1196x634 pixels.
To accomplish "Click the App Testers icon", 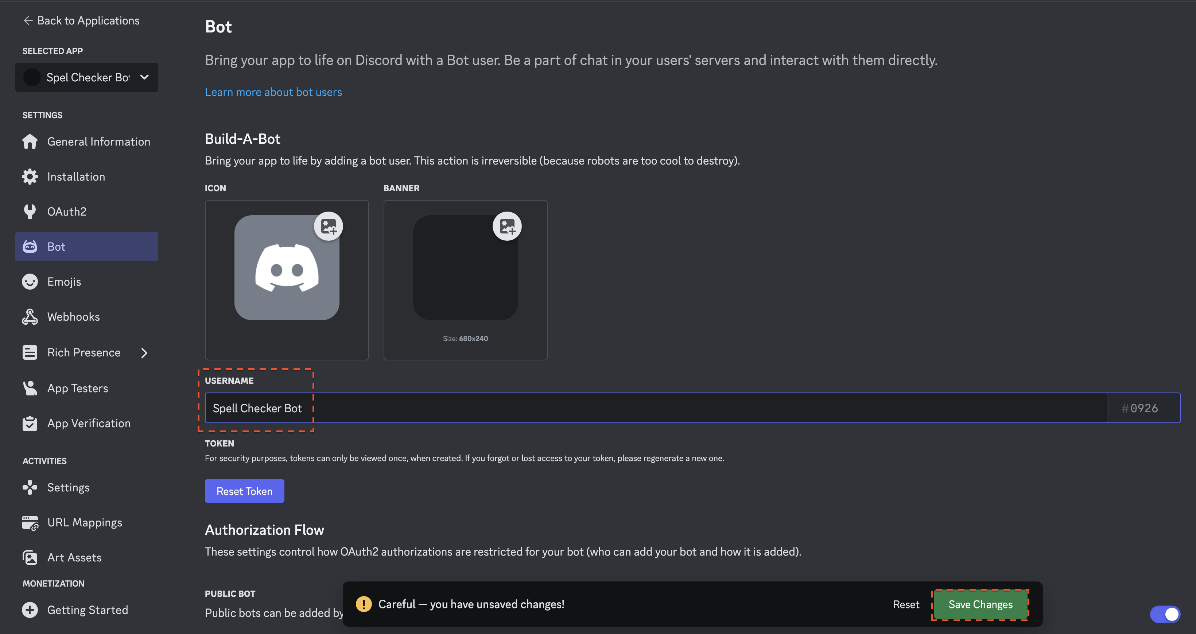I will pos(30,388).
